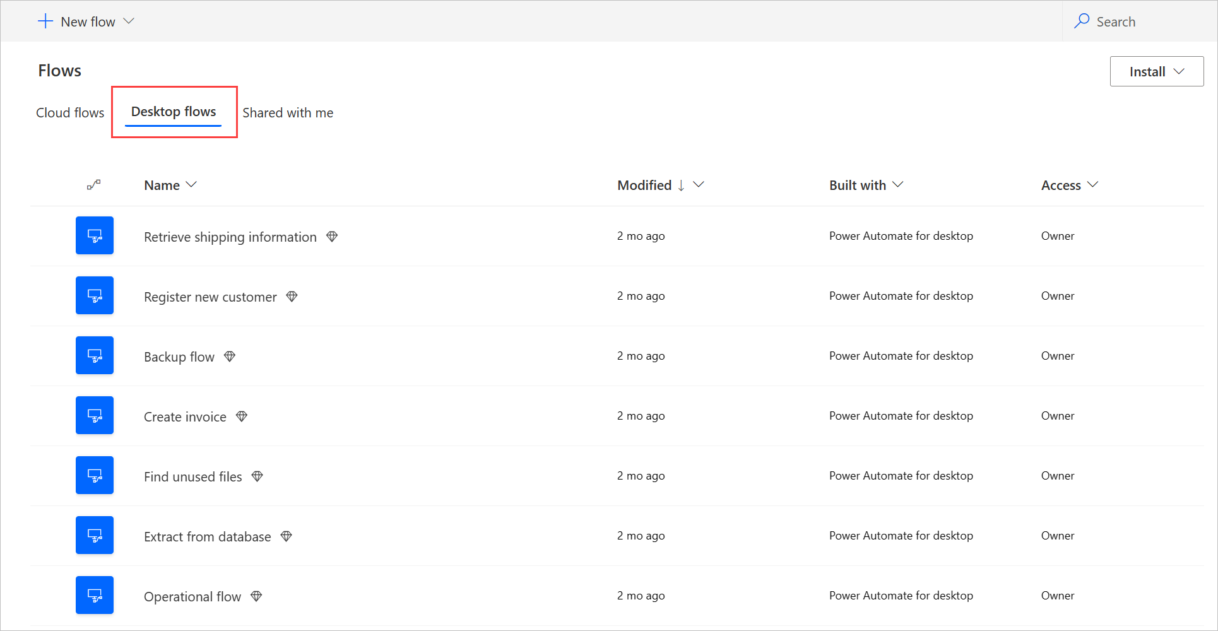Open the Access column chevron

click(x=1093, y=185)
